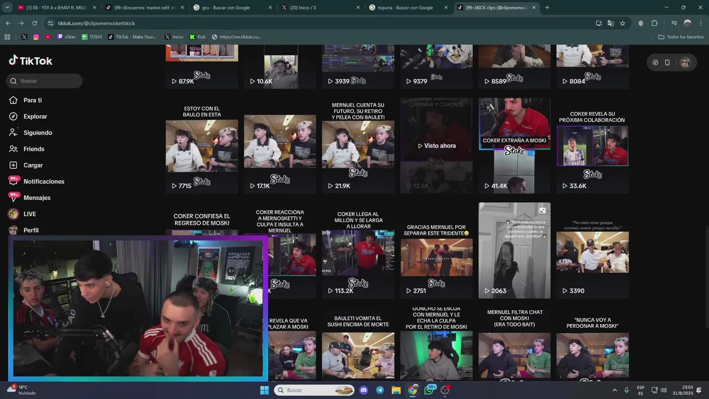Image resolution: width=709 pixels, height=399 pixels.
Task: Open ESP language input selector
Action: [640, 390]
